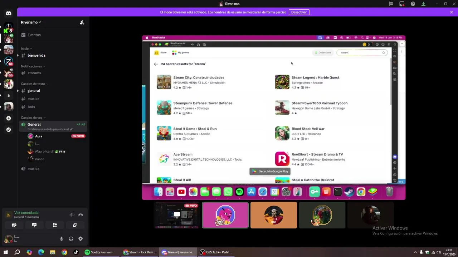
Task: Dismiss the streamer mode banner
Action: (x=452, y=12)
